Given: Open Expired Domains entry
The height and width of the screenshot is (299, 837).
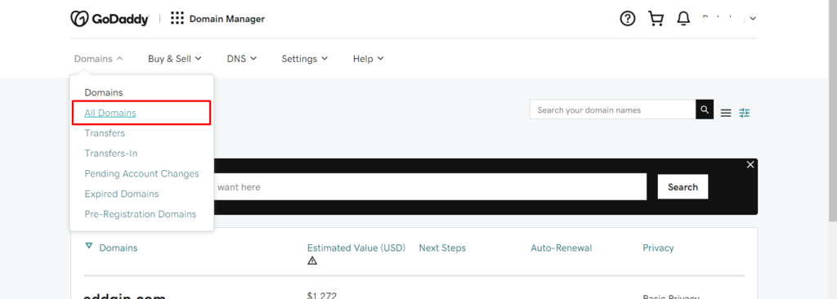Looking at the screenshot, I should [122, 194].
